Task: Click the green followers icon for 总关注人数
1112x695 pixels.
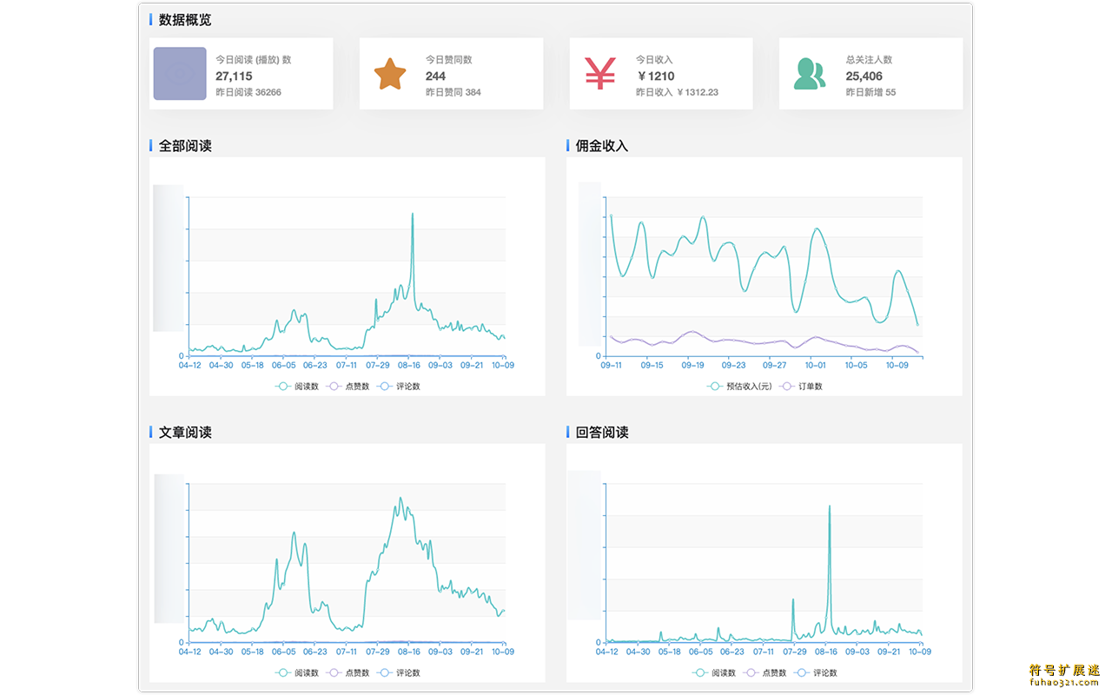Action: pyautogui.click(x=809, y=74)
